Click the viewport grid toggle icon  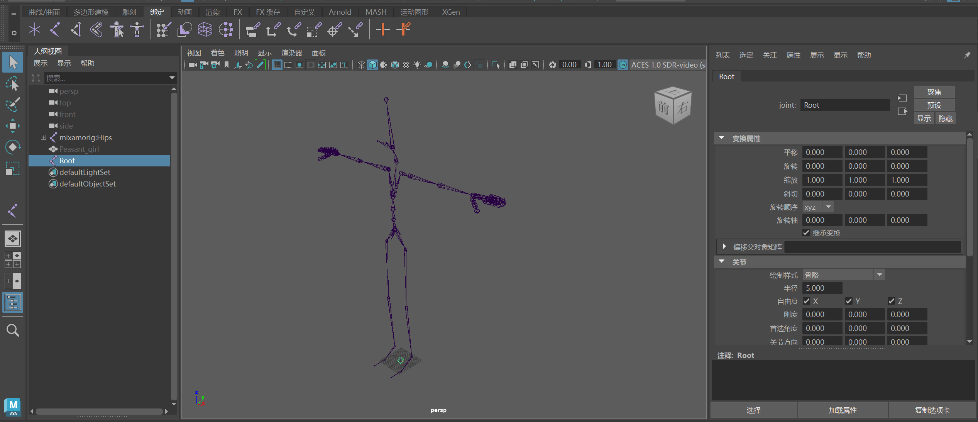click(277, 65)
